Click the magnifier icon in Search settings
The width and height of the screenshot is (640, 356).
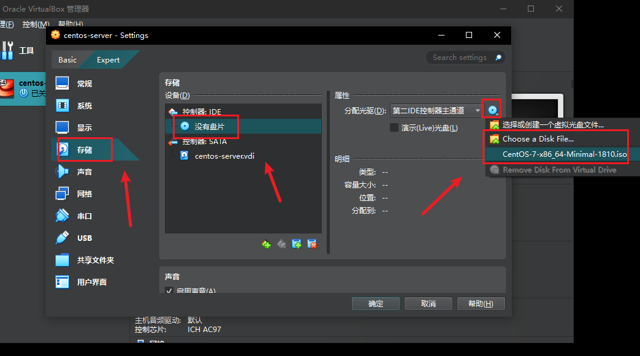tap(498, 58)
